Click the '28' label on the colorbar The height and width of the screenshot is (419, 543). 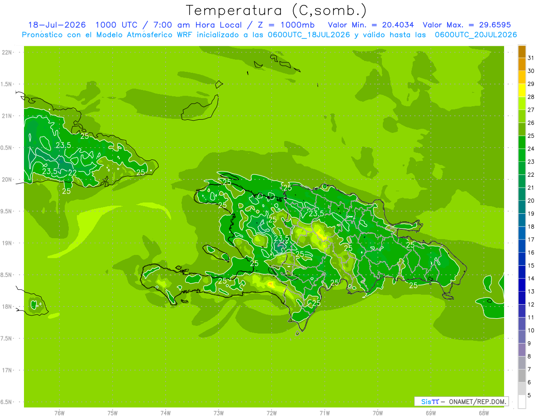531,97
